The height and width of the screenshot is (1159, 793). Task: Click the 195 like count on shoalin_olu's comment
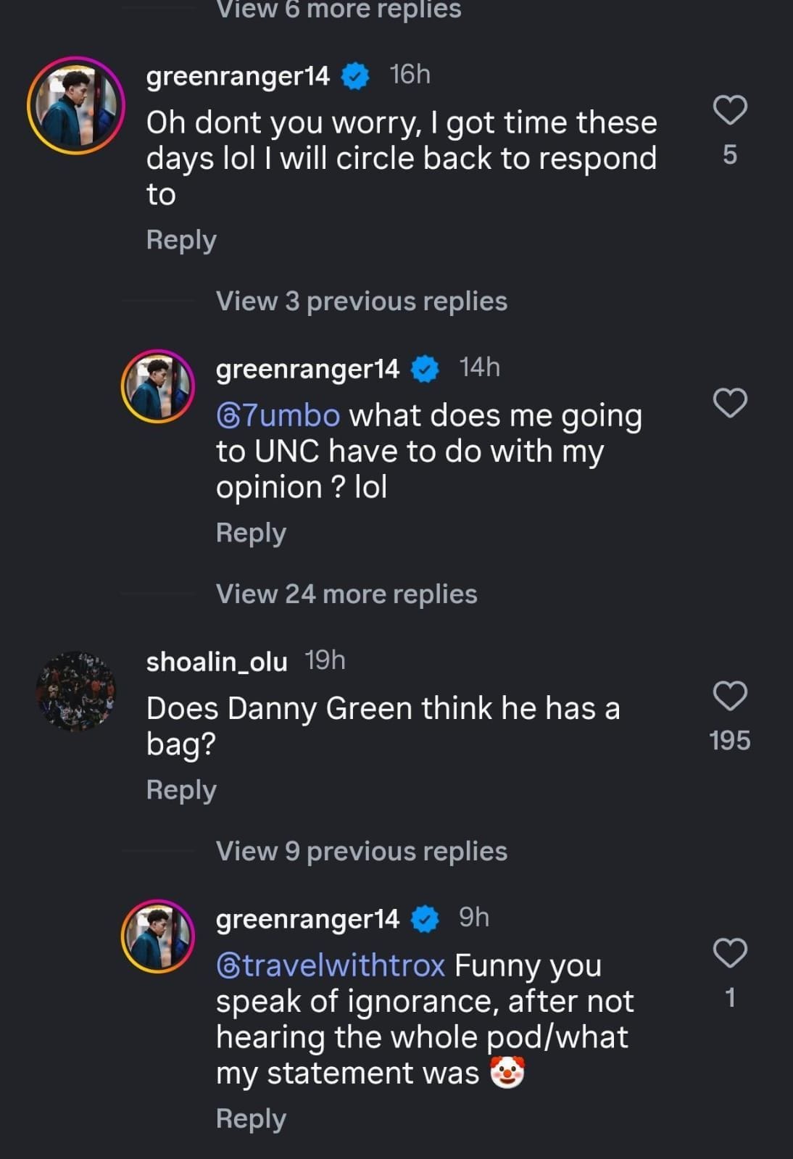click(x=731, y=739)
